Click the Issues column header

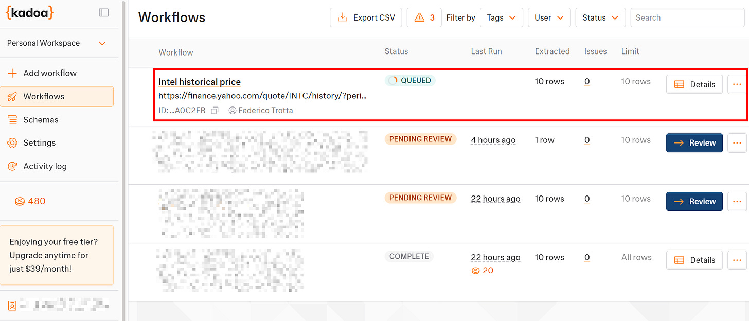(595, 51)
